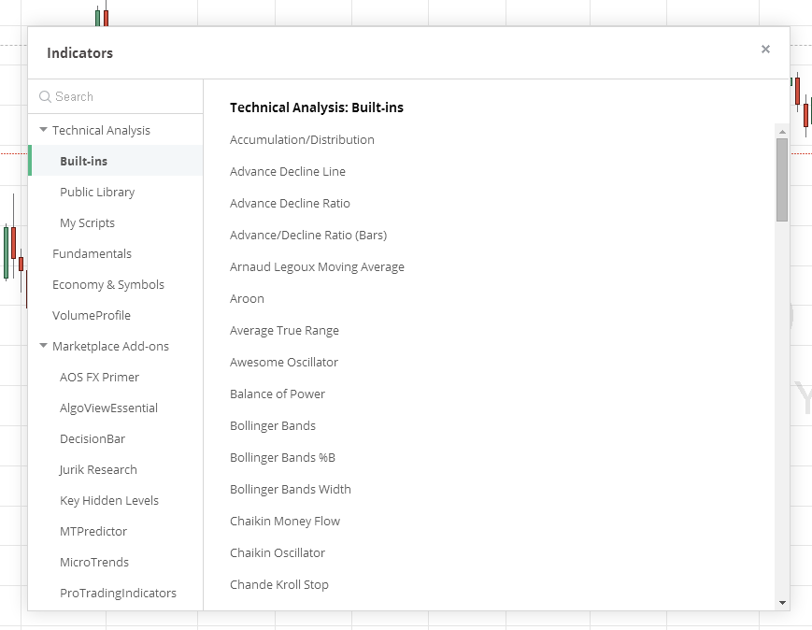
Task: Select Chaikin Money Flow indicator
Action: coord(285,522)
